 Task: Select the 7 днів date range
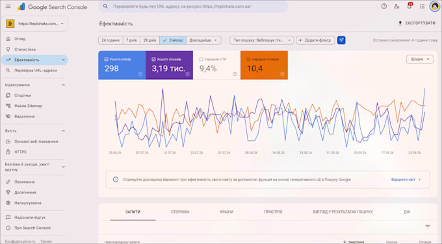pyautogui.click(x=131, y=40)
